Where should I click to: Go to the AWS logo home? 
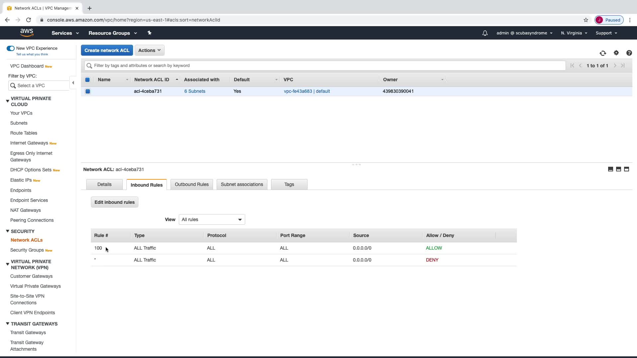pos(27,32)
